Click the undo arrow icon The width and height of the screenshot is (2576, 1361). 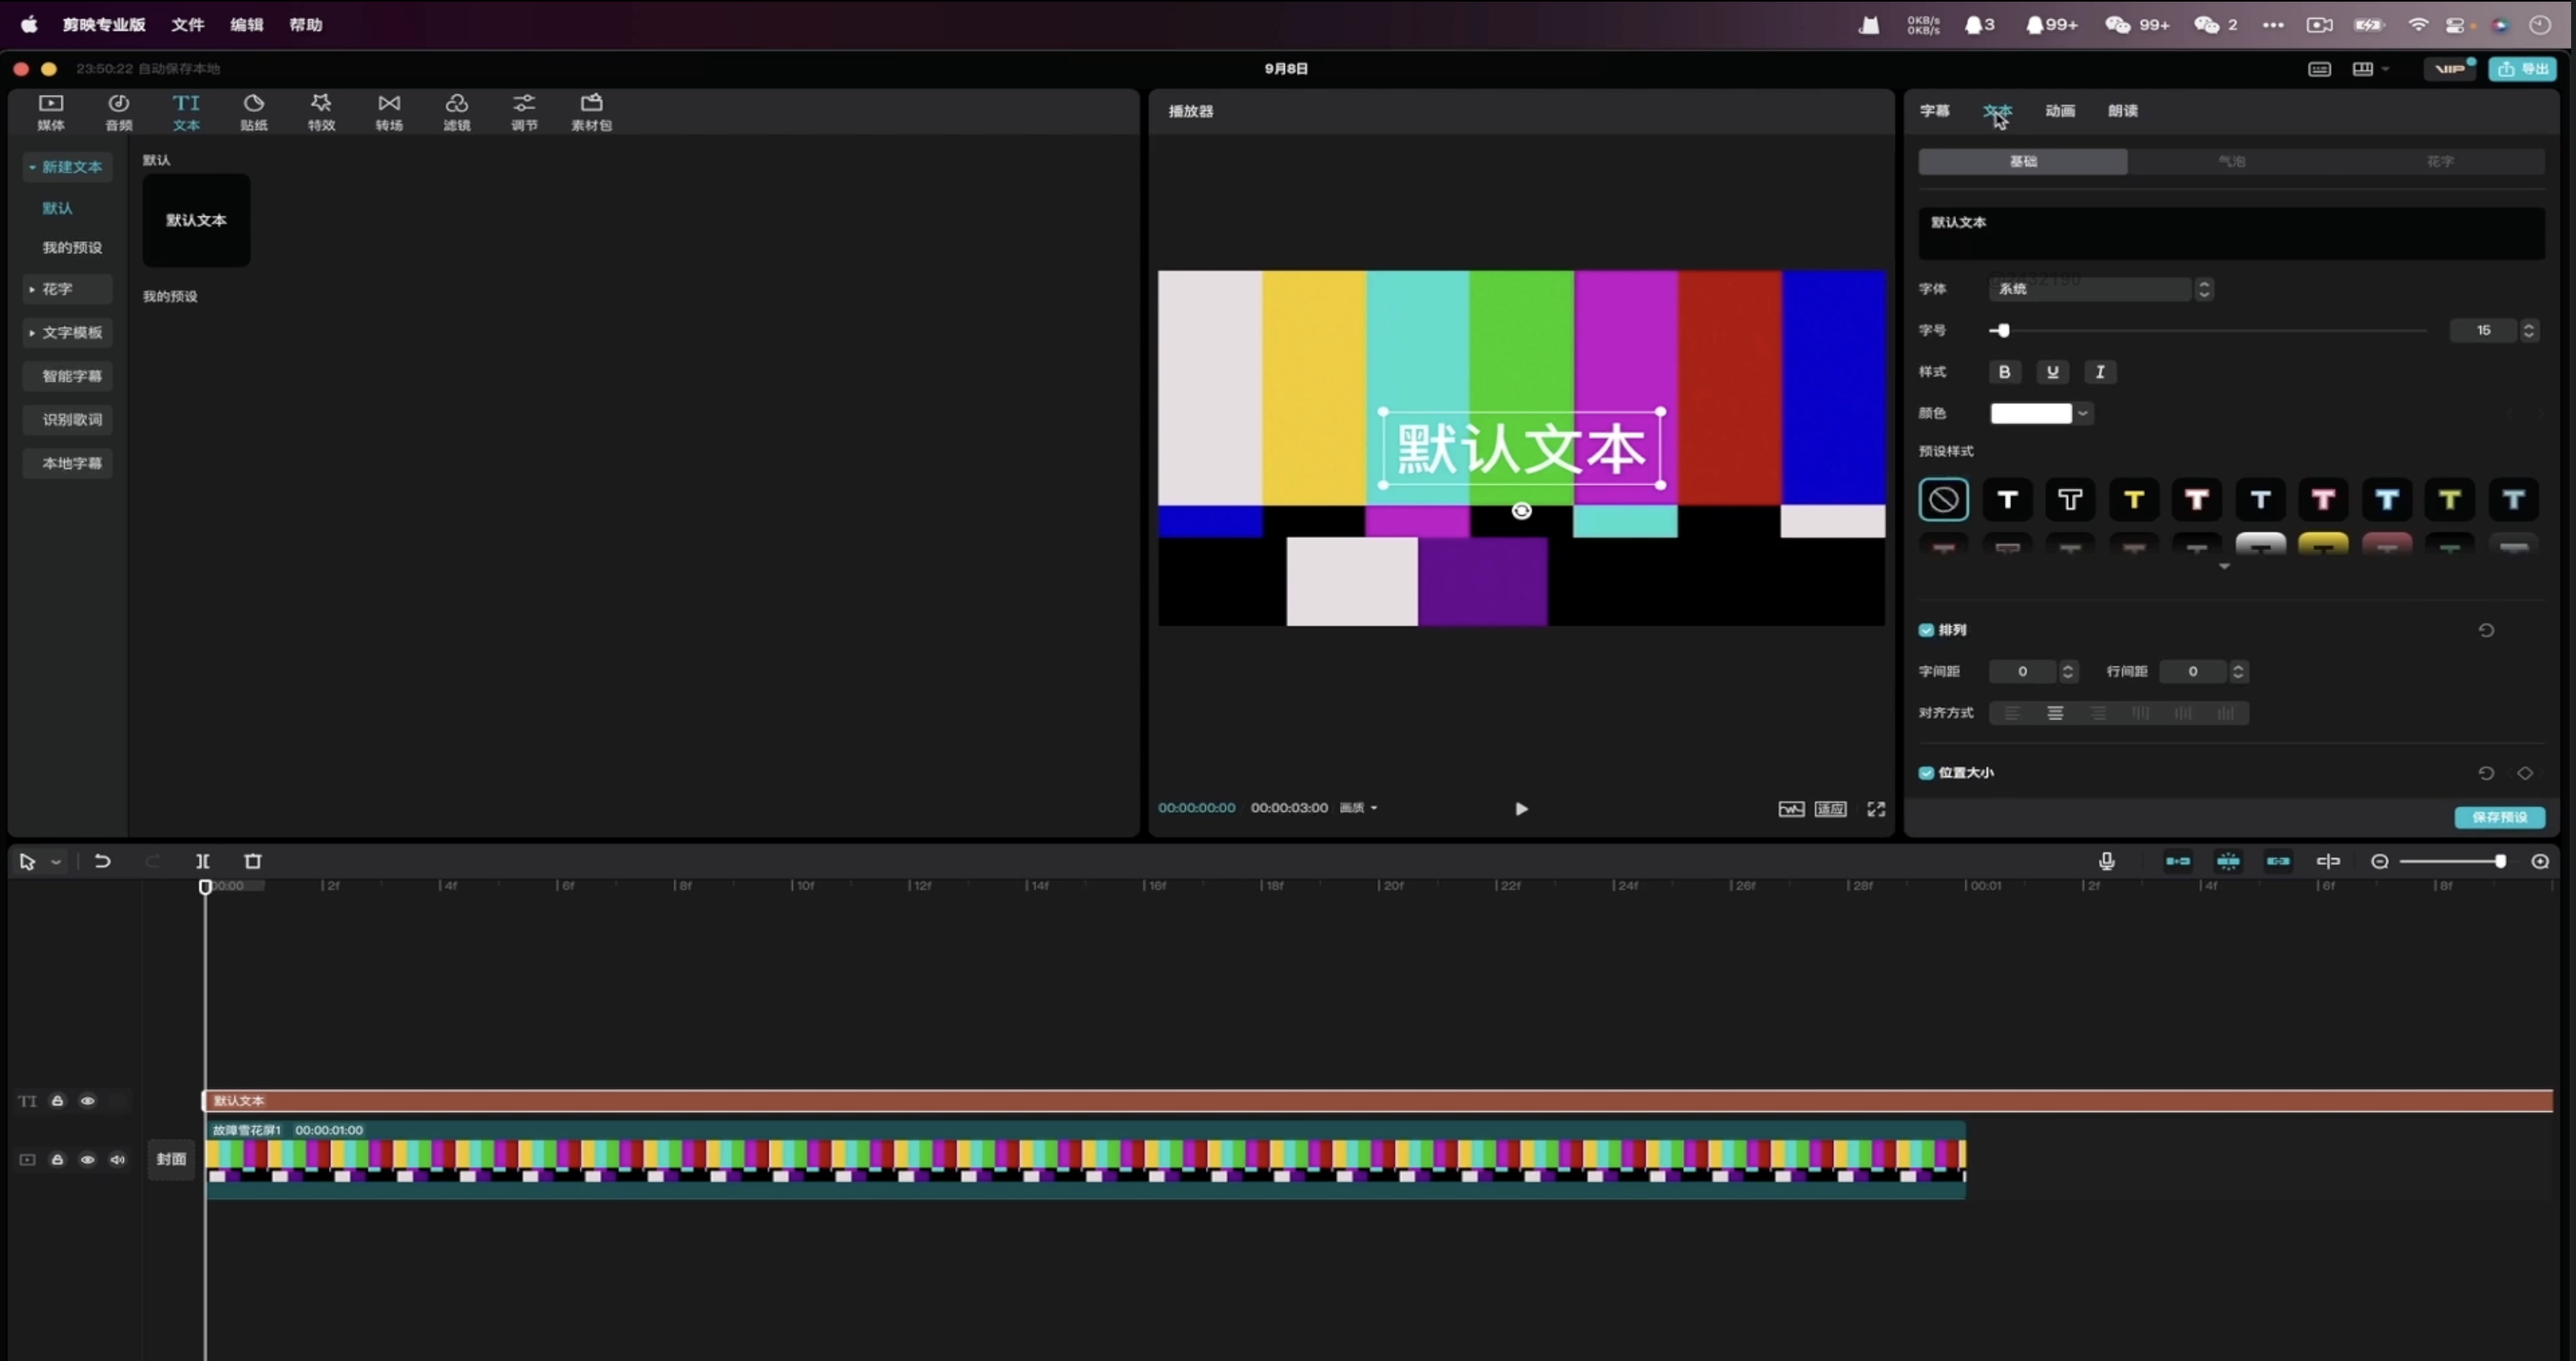tap(102, 861)
